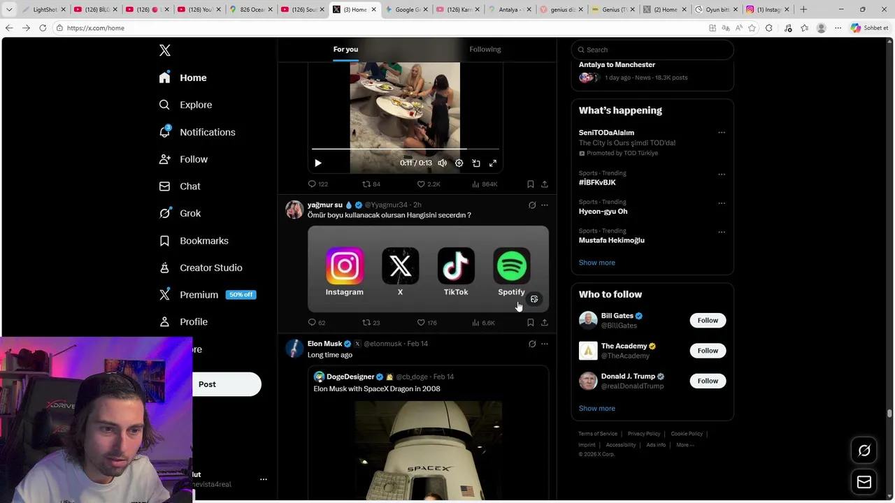This screenshot has width=895, height=503.
Task: Show more under Who to follow
Action: (x=597, y=409)
